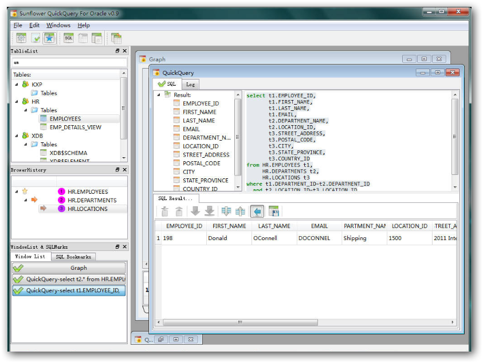Image resolution: width=483 pixels, height=363 pixels.
Task: Switch to the SQL Bookmarks tab
Action: coord(73,257)
